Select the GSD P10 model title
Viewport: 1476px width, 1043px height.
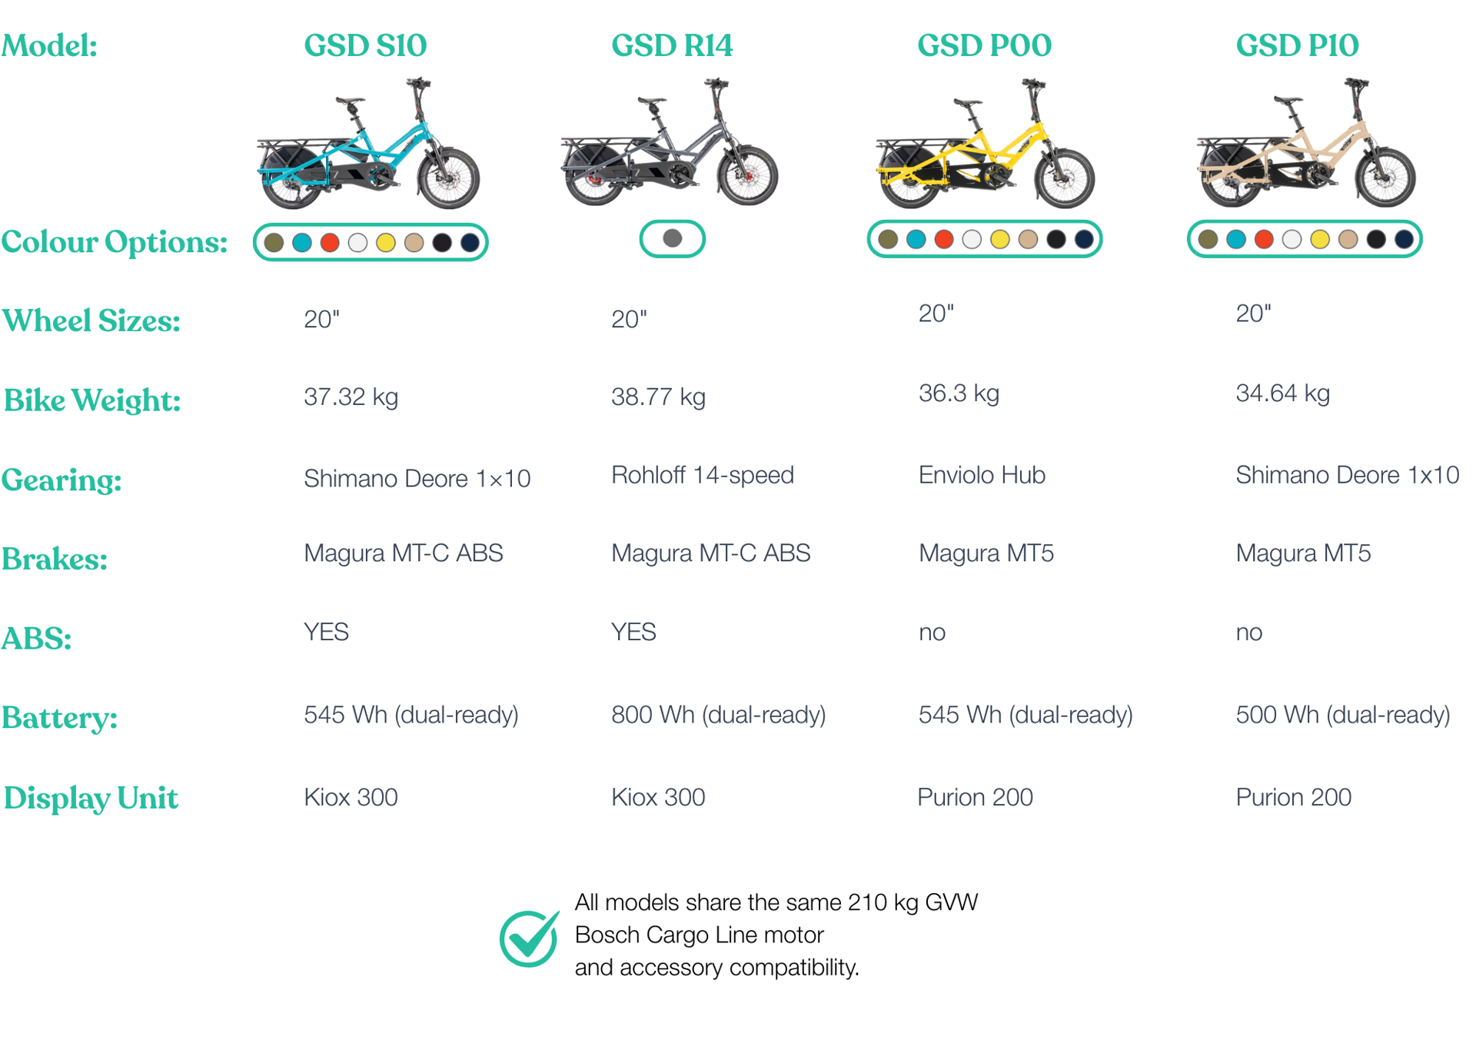click(1297, 46)
